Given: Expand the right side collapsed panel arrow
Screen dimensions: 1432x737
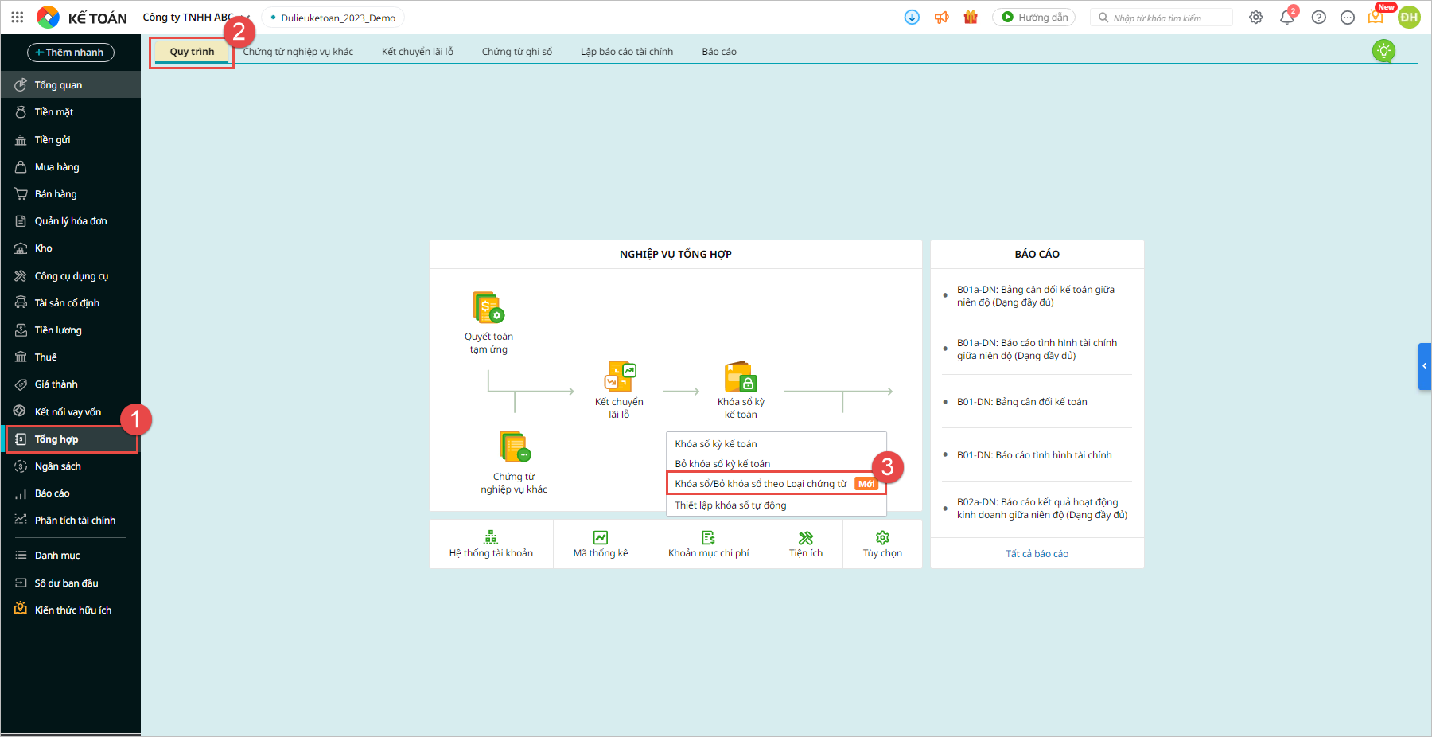Looking at the screenshot, I should point(1424,366).
